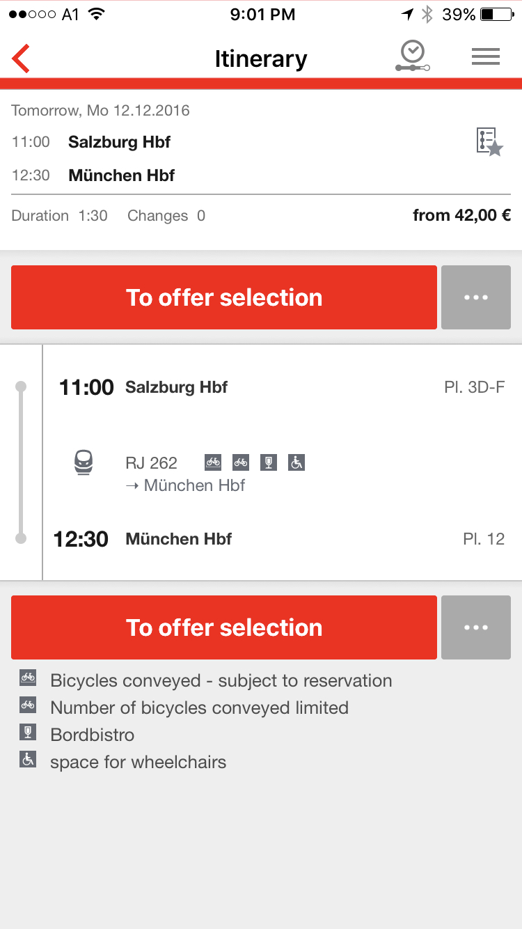Tap first bicycle icon after RJ 262

213,462
